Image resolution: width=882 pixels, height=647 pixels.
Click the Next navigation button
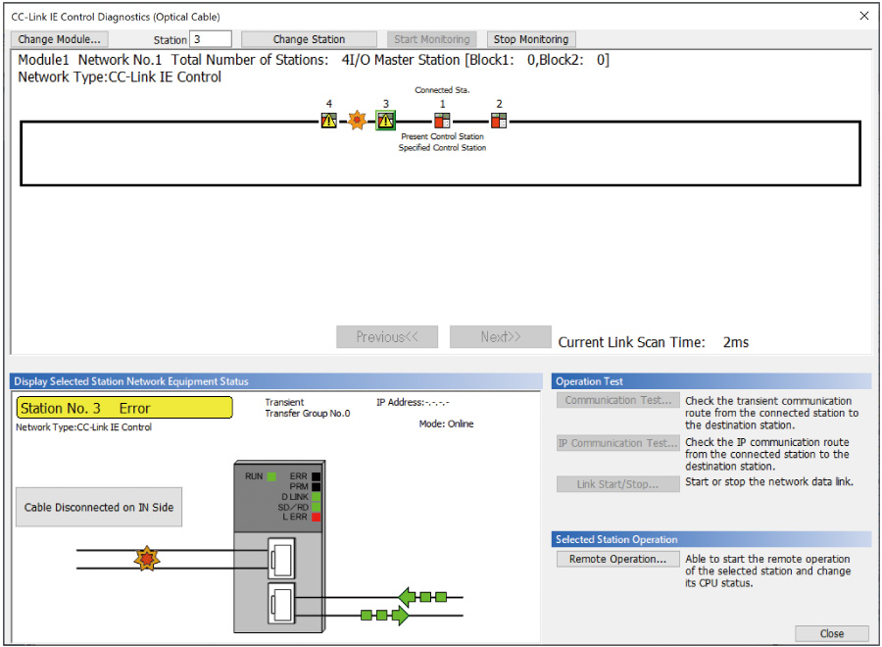pos(500,336)
